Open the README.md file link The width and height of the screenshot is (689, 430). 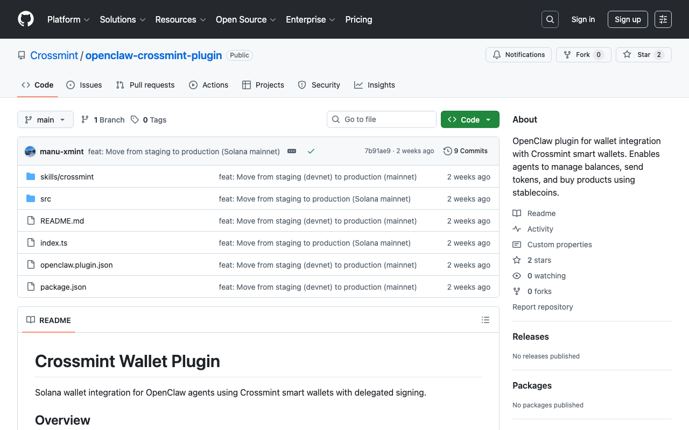coord(62,220)
